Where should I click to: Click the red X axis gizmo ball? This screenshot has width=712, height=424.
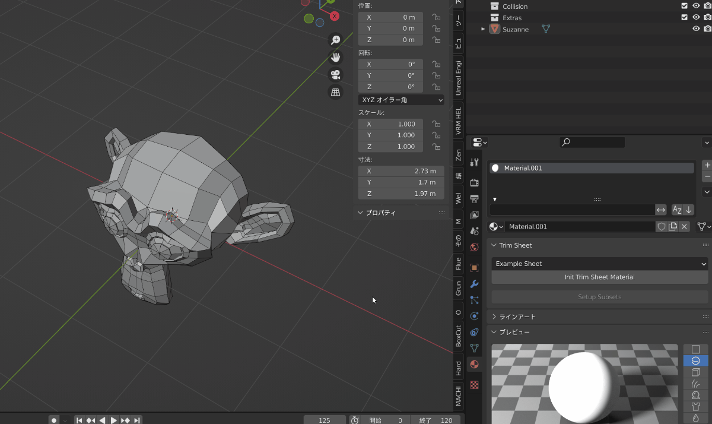point(334,16)
